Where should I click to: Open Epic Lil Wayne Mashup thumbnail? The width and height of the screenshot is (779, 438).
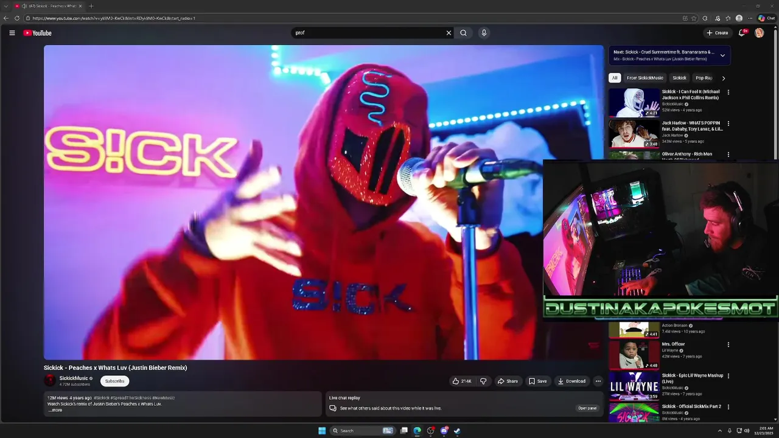point(634,386)
